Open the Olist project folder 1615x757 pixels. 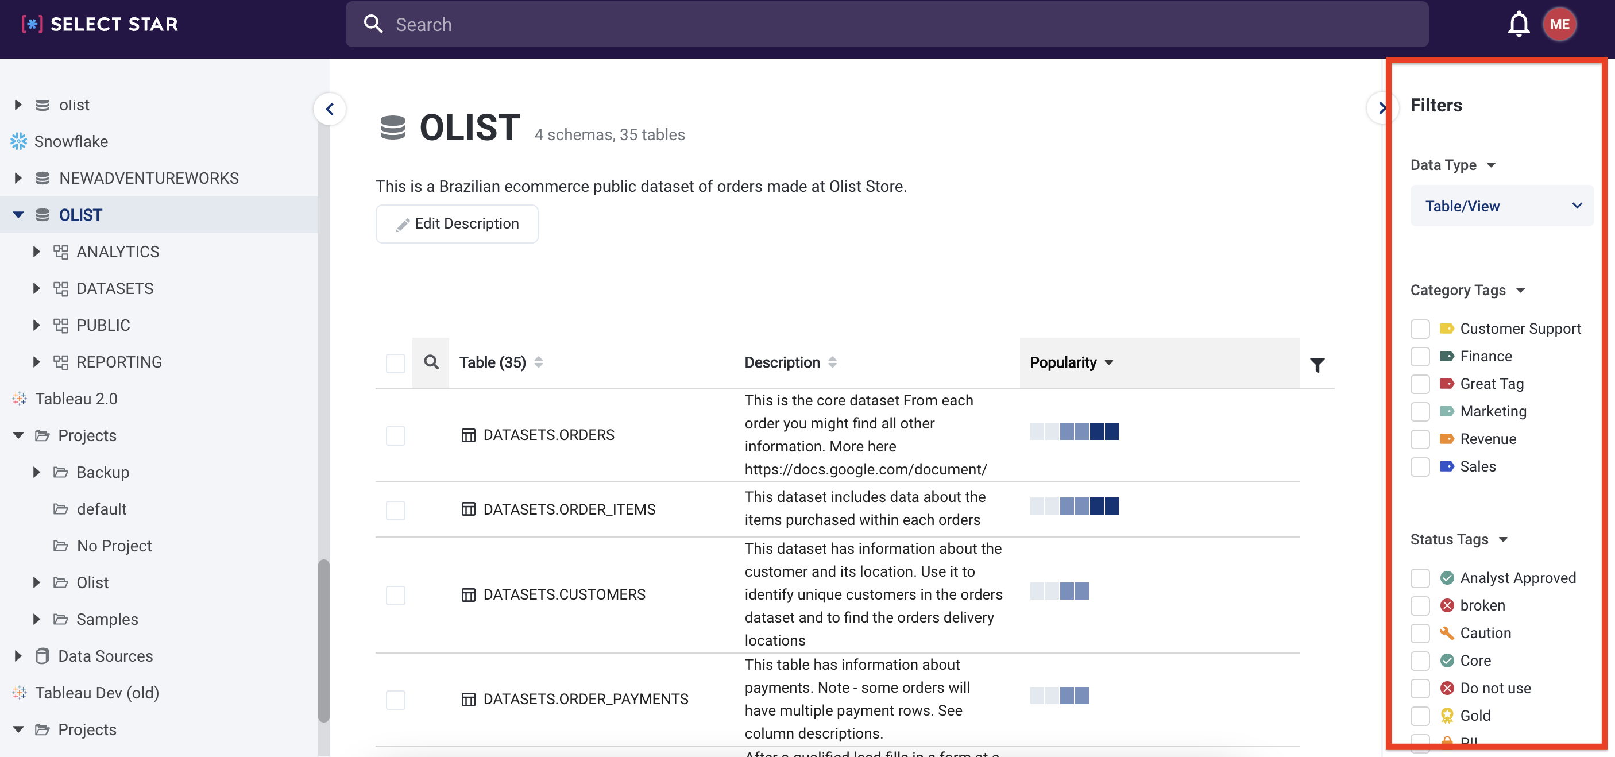click(x=92, y=582)
